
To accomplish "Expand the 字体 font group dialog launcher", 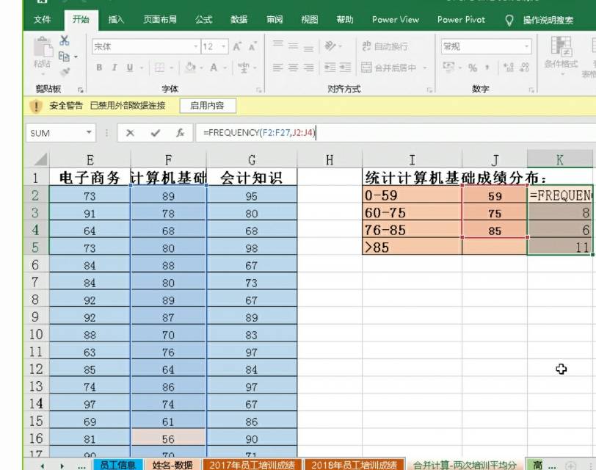I will point(259,90).
